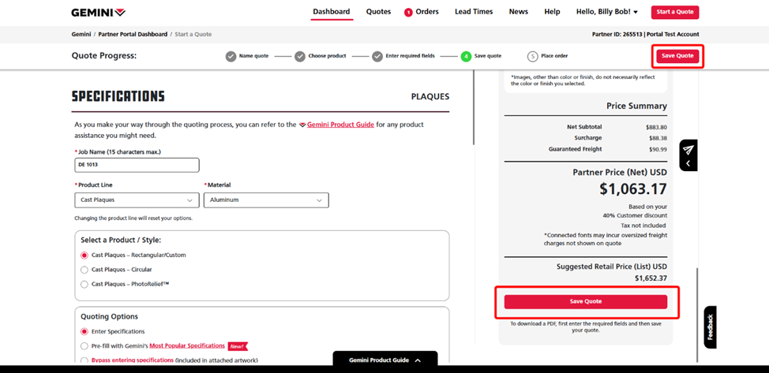Click the step 5 Place order circle
Image resolution: width=769 pixels, height=373 pixels.
pyautogui.click(x=533, y=57)
